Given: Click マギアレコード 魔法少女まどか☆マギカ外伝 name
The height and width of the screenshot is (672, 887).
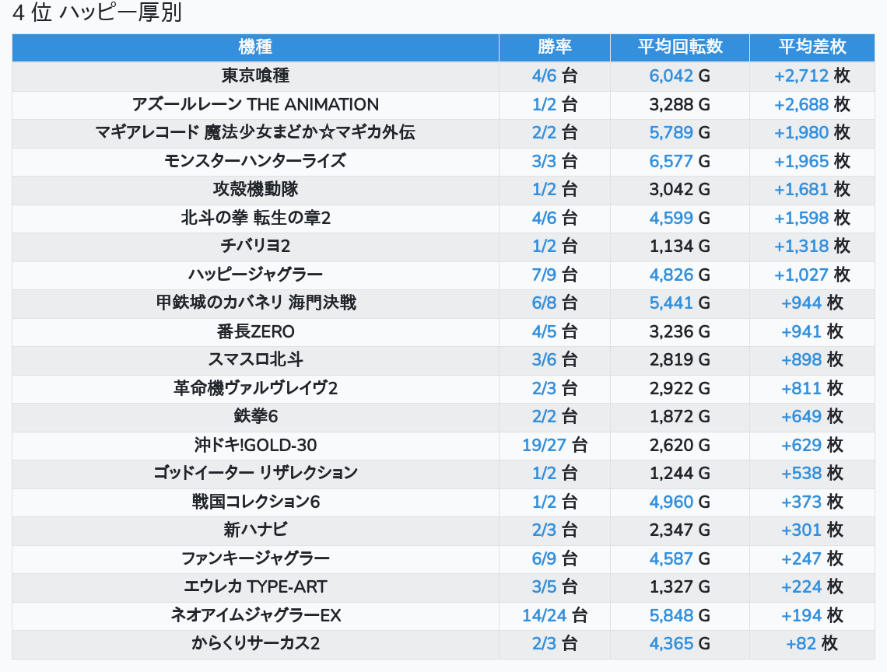Looking at the screenshot, I should (255, 132).
